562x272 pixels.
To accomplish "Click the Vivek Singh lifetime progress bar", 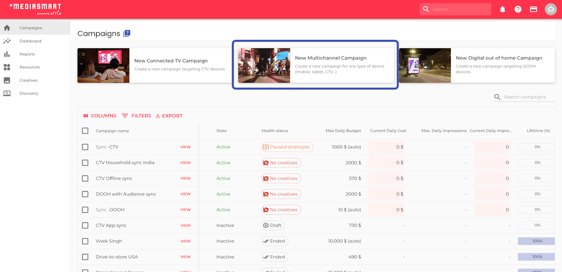I will [536, 241].
